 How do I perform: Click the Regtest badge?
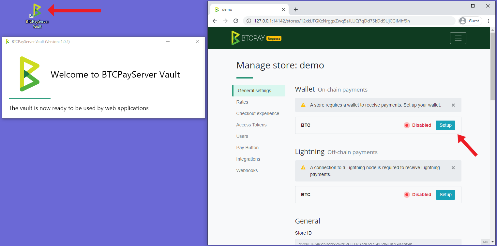point(274,38)
